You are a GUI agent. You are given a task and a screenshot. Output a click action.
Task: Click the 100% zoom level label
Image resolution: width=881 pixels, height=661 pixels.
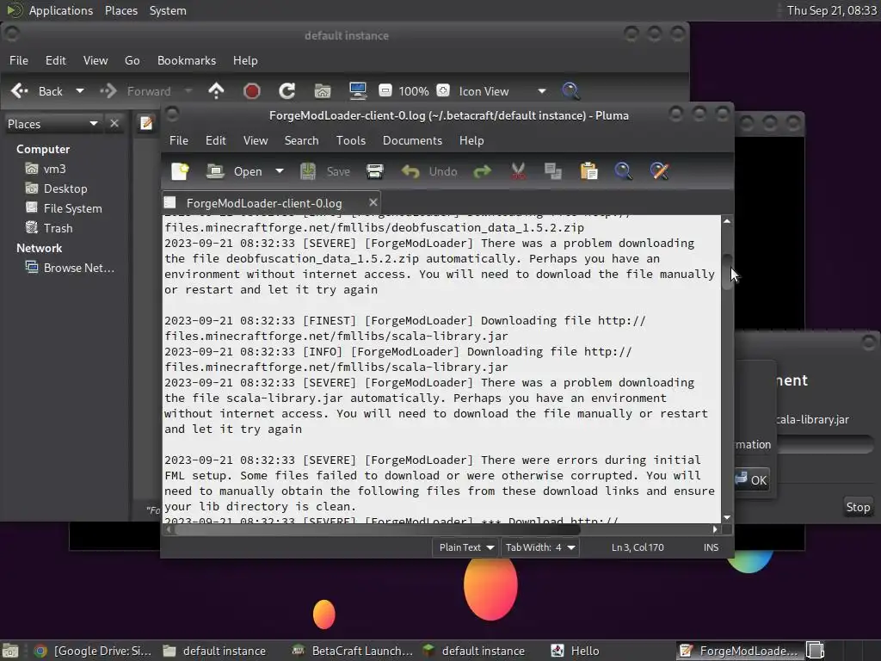coord(414,91)
